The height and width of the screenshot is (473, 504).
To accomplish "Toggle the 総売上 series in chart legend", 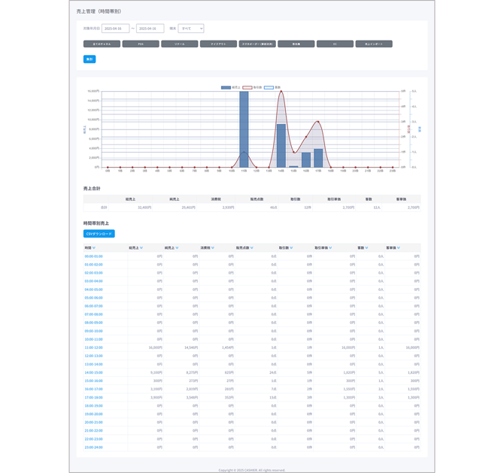I will pyautogui.click(x=230, y=87).
